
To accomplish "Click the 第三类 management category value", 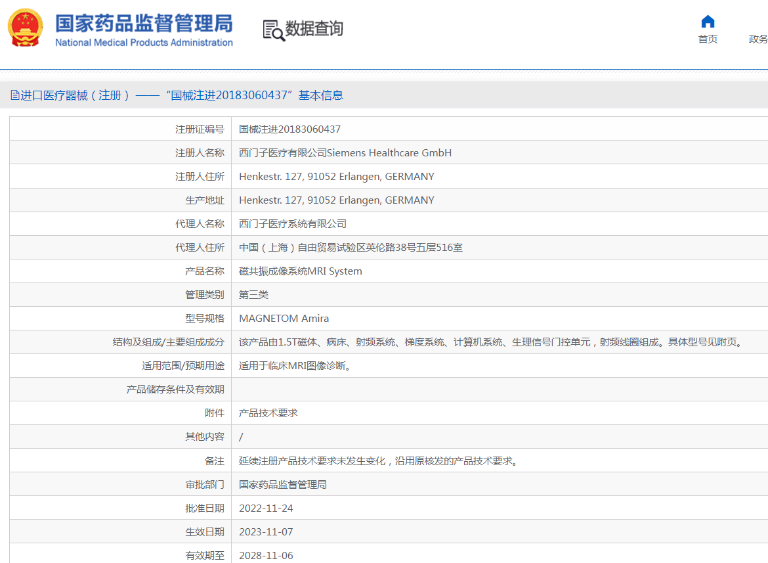I will point(253,294).
